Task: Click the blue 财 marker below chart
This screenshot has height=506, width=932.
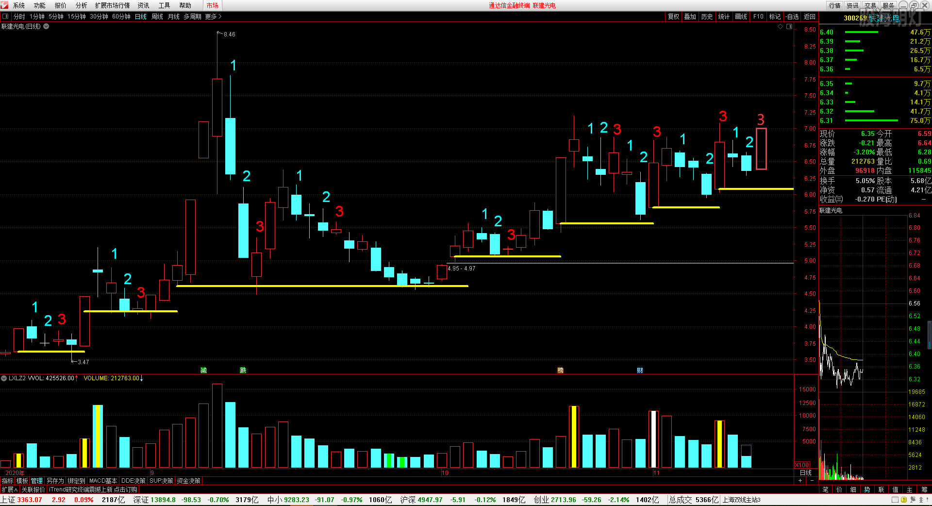Action: point(640,370)
